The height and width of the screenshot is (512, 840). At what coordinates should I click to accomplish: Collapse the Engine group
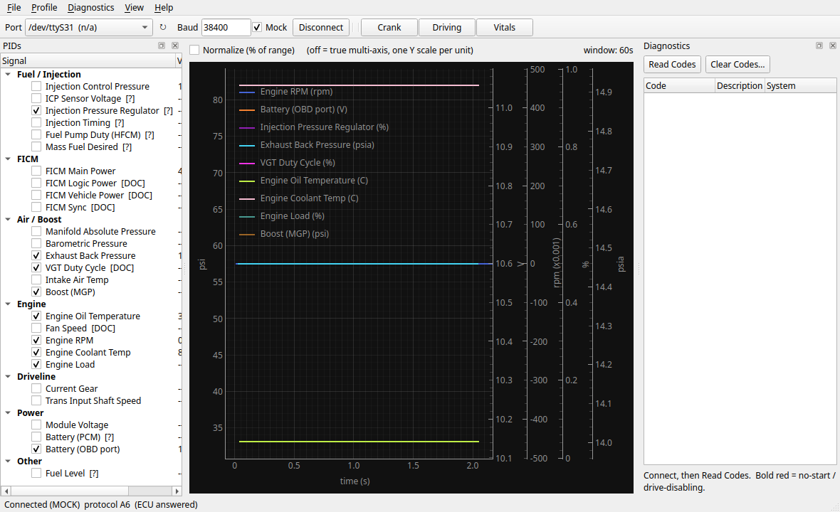point(8,304)
